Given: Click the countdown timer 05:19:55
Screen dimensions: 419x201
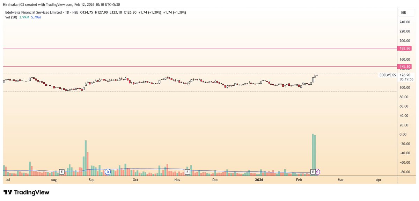Looking at the screenshot, I should click(406, 79).
